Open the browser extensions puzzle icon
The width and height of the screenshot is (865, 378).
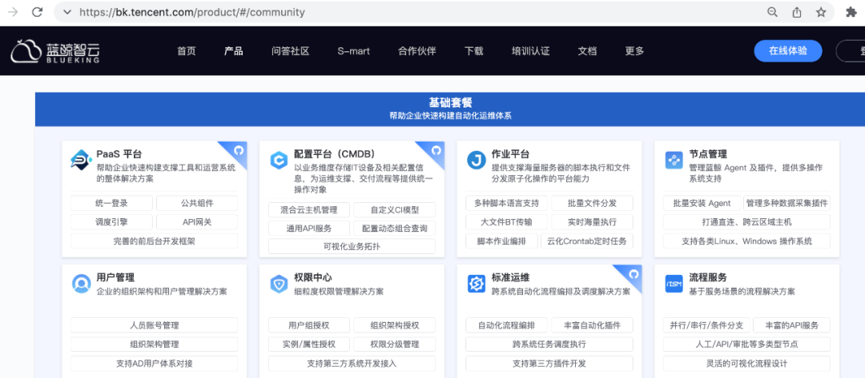(851, 12)
